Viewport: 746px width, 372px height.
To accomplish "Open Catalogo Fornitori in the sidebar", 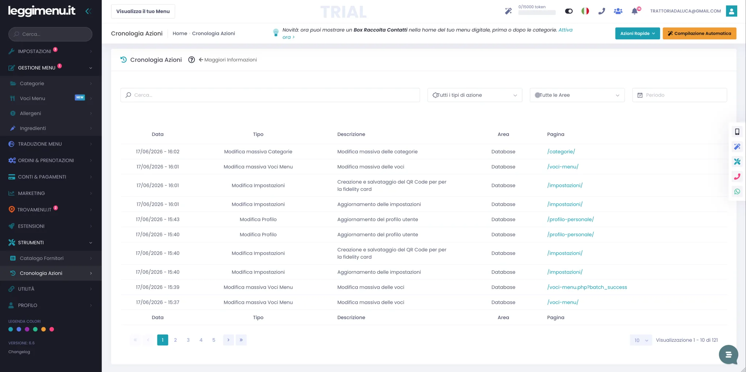I will point(51,258).
